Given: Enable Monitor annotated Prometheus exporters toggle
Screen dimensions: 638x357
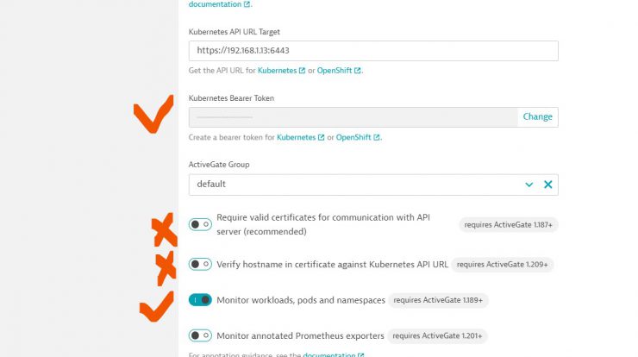Looking at the screenshot, I should coord(200,335).
